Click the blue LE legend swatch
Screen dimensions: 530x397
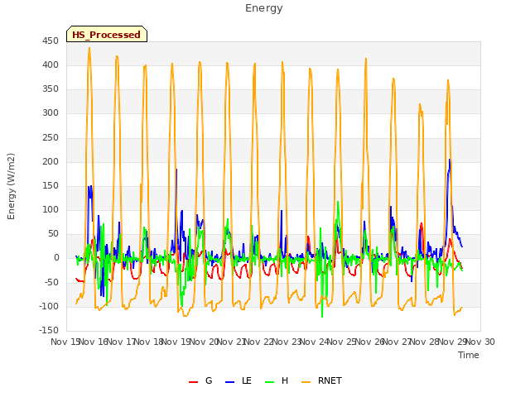(229, 381)
